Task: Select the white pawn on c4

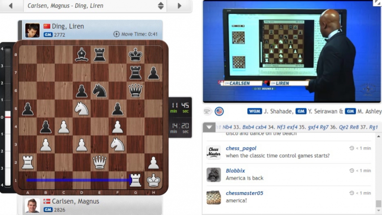Action: coord(64,127)
